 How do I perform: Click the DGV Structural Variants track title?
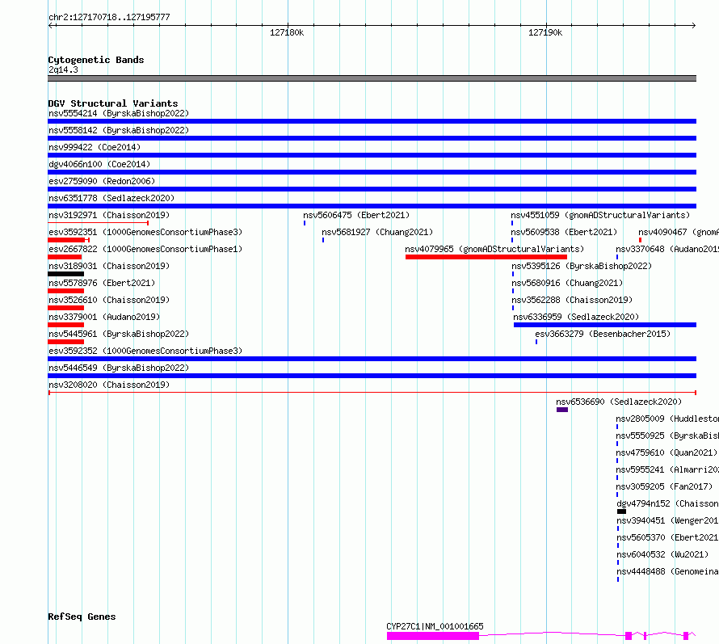click(x=113, y=103)
